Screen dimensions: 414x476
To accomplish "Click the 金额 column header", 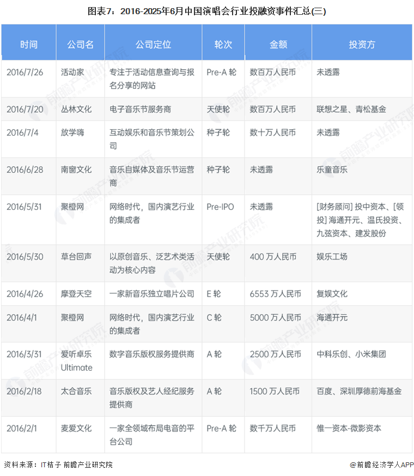I will 278,45.
